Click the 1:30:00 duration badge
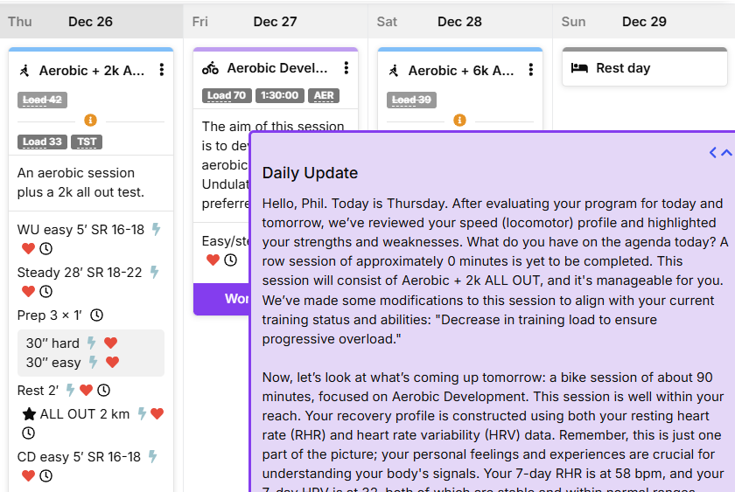The height and width of the screenshot is (492, 735). [280, 95]
